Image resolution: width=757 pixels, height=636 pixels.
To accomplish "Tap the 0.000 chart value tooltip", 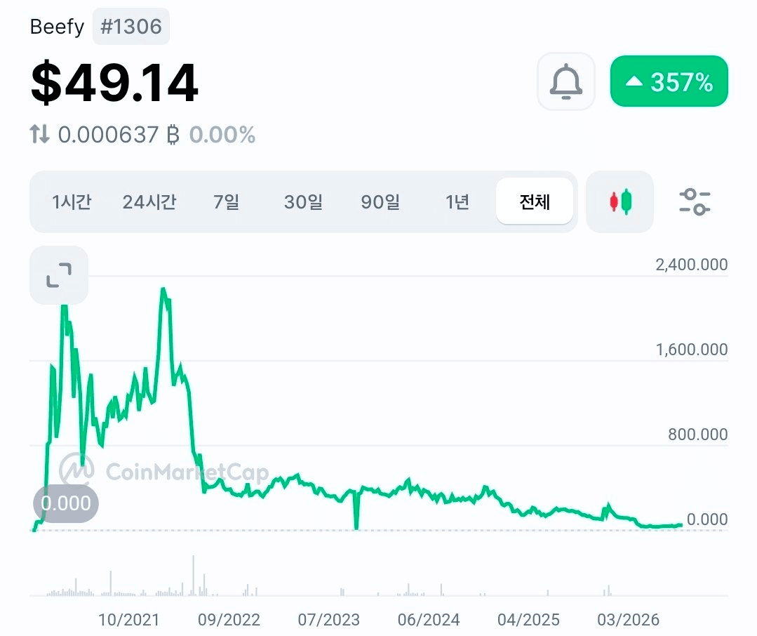I will 66,503.
